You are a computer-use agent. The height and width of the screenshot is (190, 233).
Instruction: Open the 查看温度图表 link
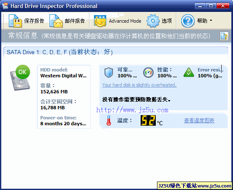199,121
